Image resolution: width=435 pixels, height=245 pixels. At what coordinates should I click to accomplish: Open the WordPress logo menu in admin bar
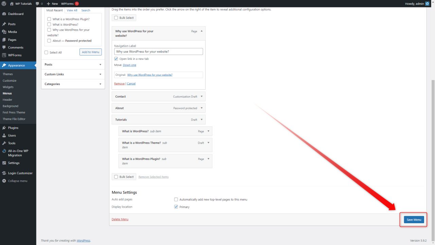point(4,3)
